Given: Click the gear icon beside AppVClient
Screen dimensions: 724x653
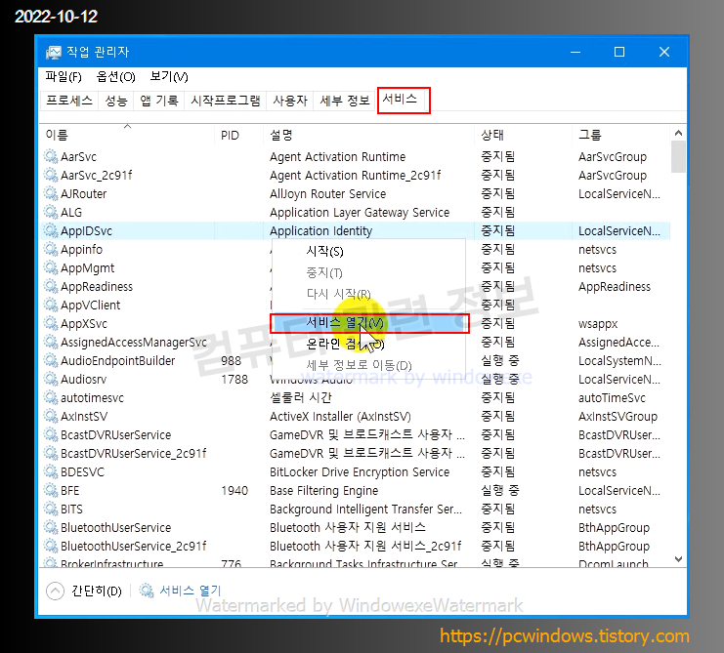Looking at the screenshot, I should 51,305.
